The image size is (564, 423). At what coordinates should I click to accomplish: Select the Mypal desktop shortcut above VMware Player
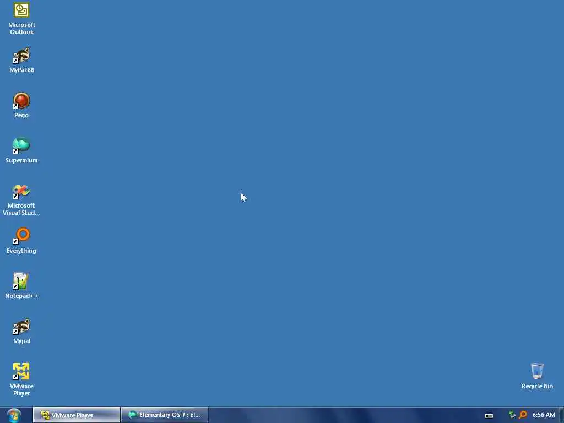[x=21, y=331]
